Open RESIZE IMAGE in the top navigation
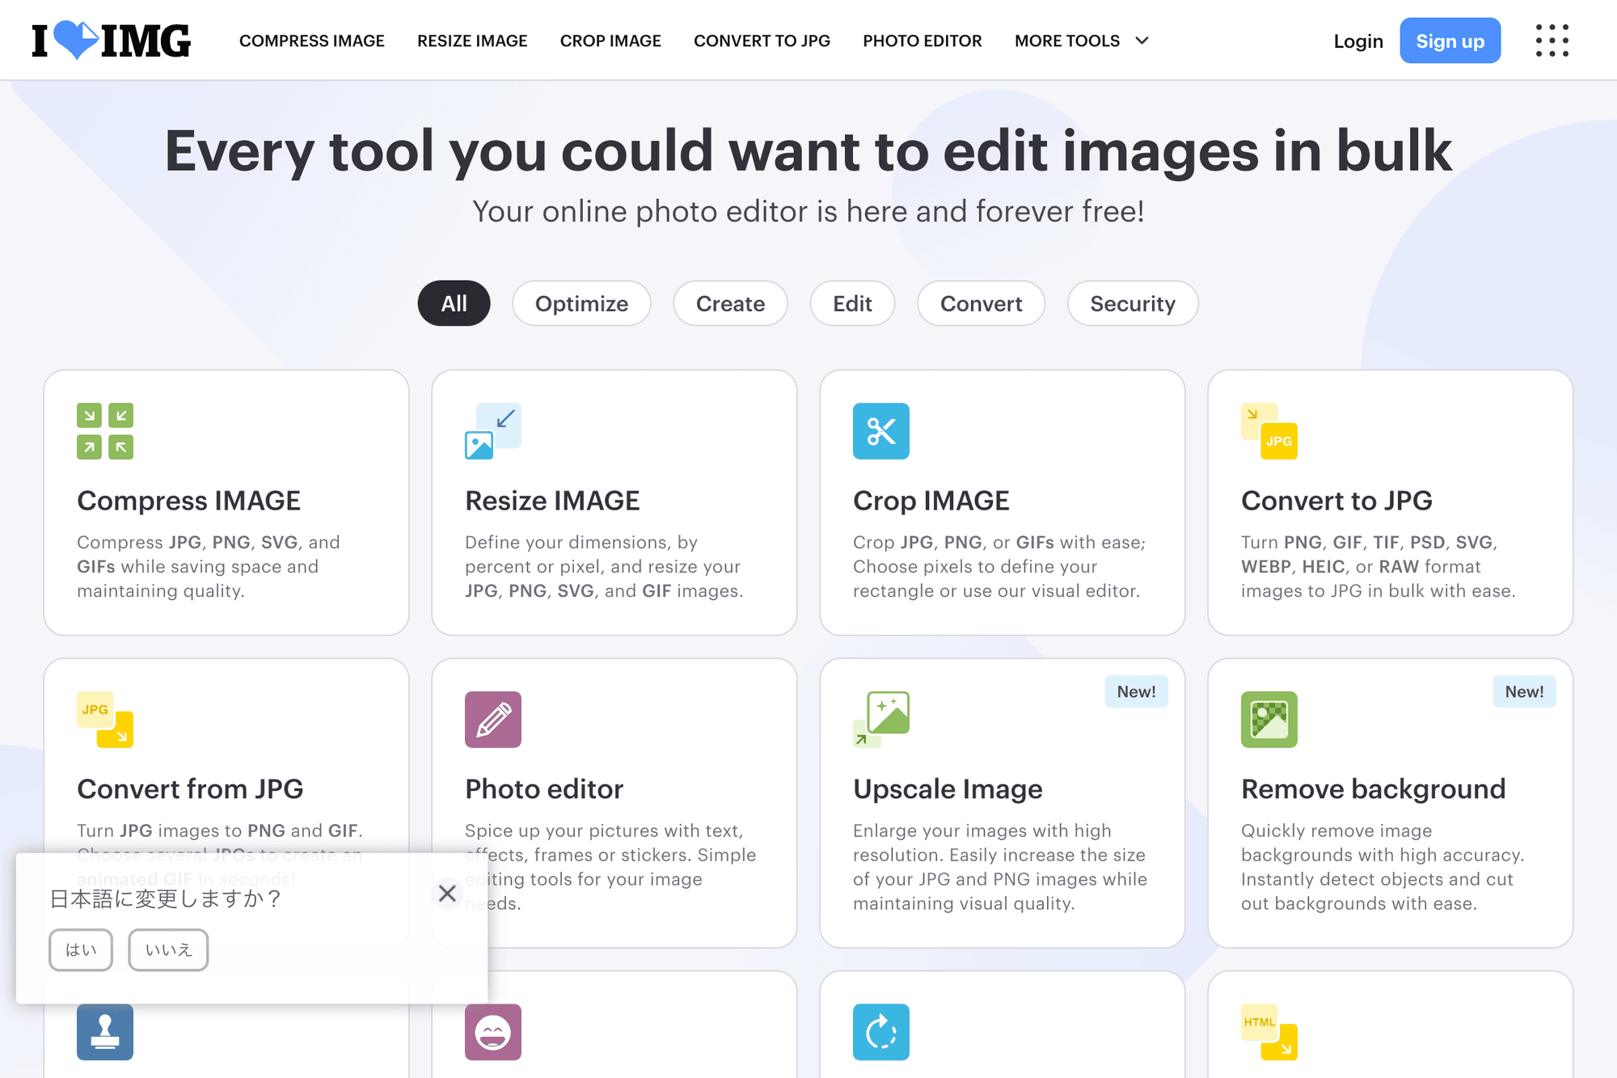Image resolution: width=1617 pixels, height=1078 pixels. point(472,40)
